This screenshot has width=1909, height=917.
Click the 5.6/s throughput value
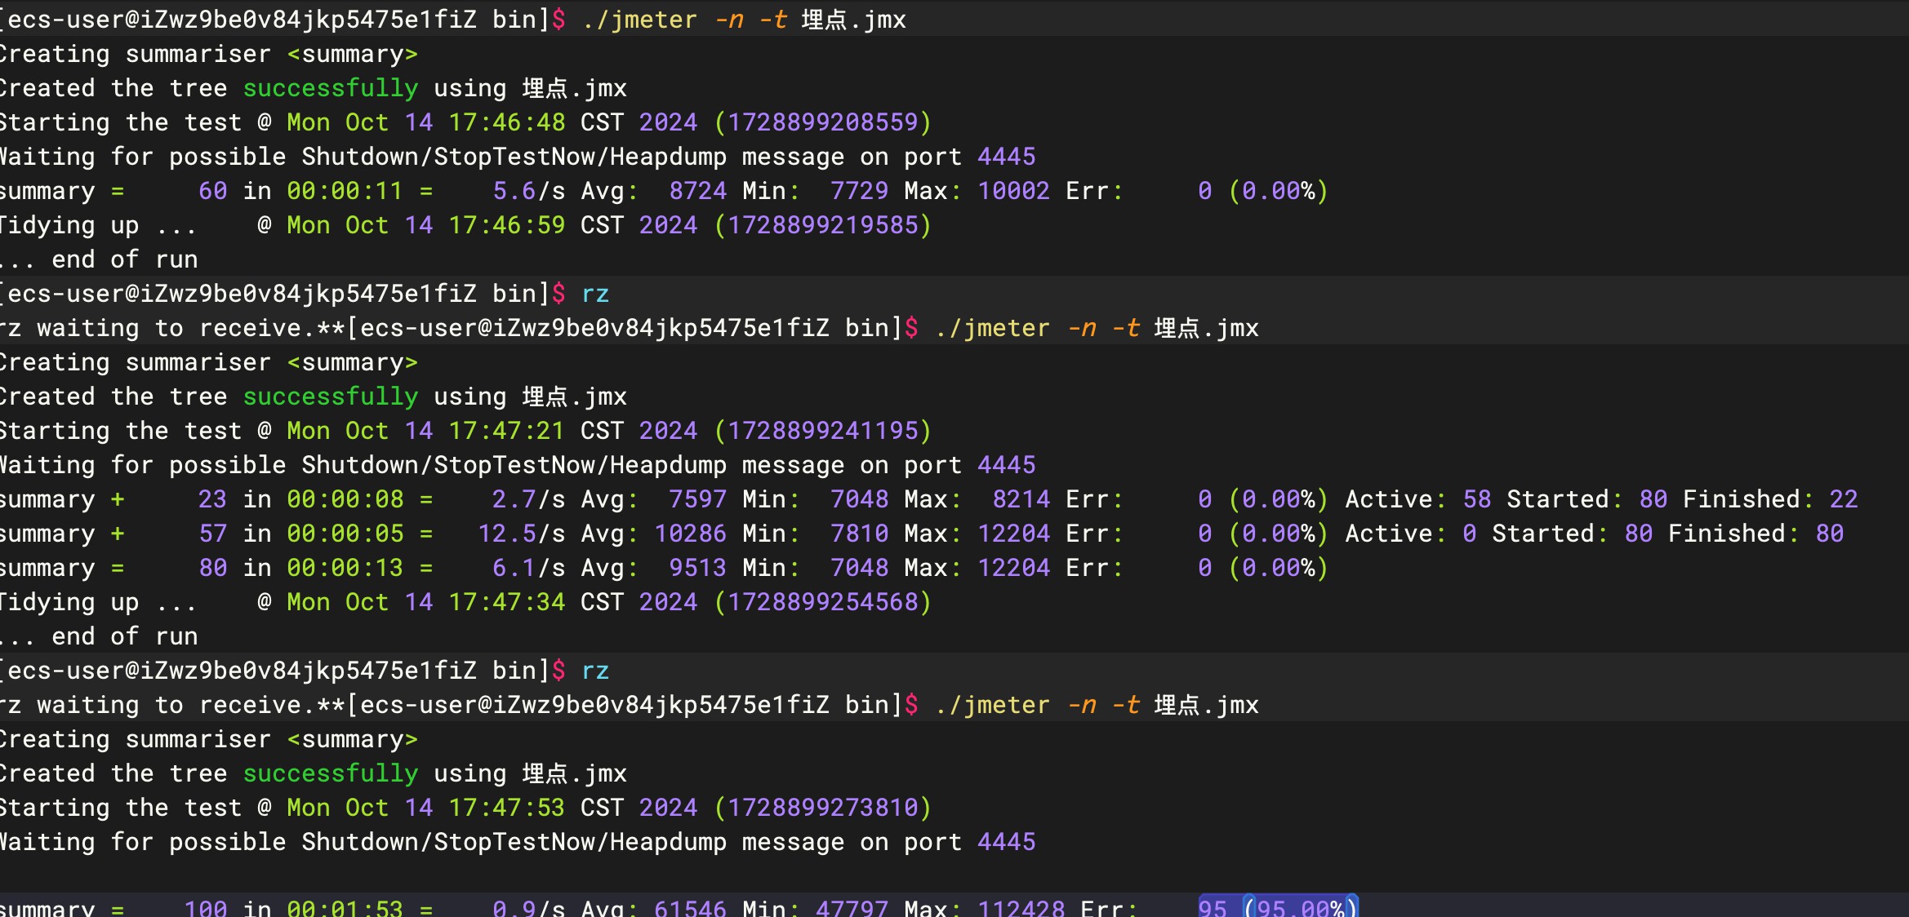tap(527, 191)
